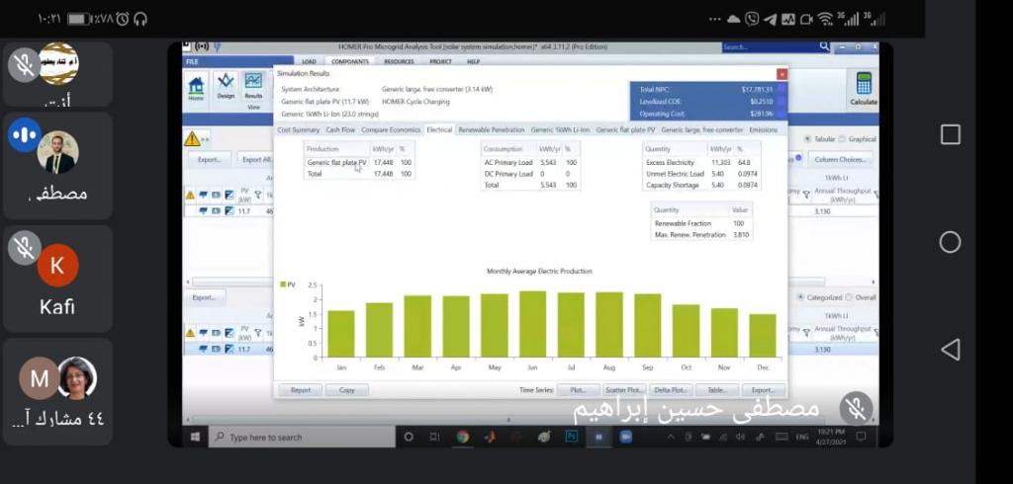The width and height of the screenshot is (1013, 484).
Task: Open the Annual Throughput column filter
Action: (876, 196)
